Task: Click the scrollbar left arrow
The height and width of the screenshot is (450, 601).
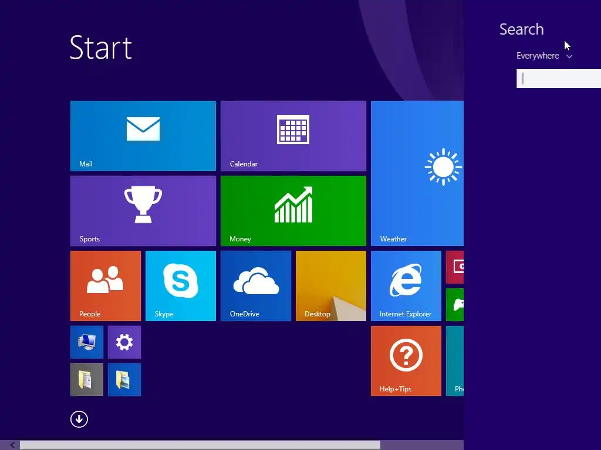Action: click(12, 445)
